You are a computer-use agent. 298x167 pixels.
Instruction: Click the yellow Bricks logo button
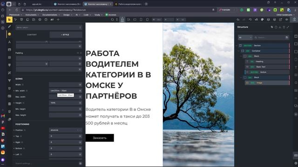click(x=9, y=19)
